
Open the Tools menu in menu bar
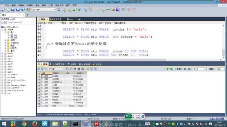[51, 5]
